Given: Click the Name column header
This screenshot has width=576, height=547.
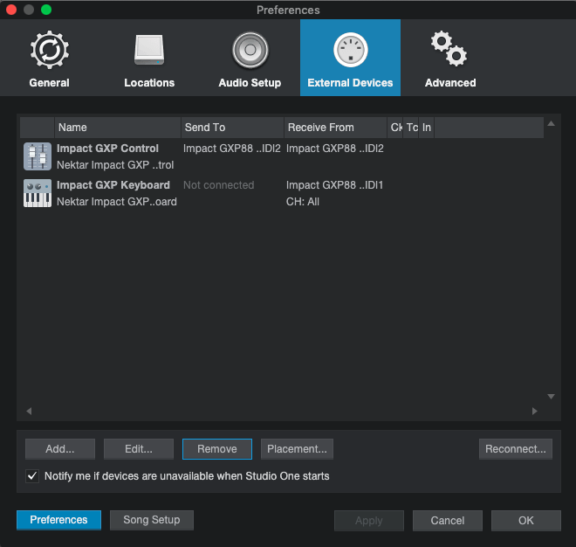Looking at the screenshot, I should pos(118,128).
